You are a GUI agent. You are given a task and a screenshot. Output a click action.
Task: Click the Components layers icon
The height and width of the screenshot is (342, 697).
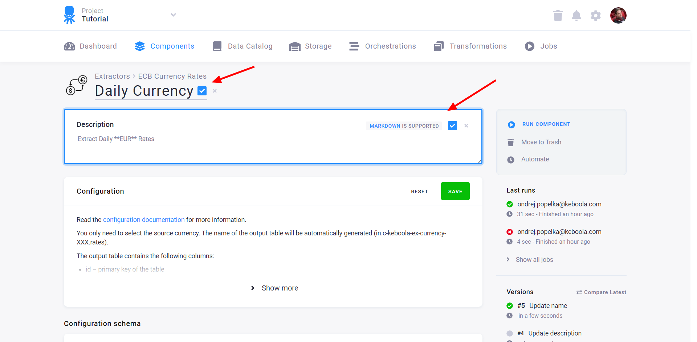pyautogui.click(x=140, y=46)
